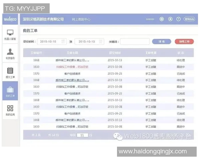200x160 pixels.
Task: Click the Weblsco logo
Action: (x=10, y=19)
